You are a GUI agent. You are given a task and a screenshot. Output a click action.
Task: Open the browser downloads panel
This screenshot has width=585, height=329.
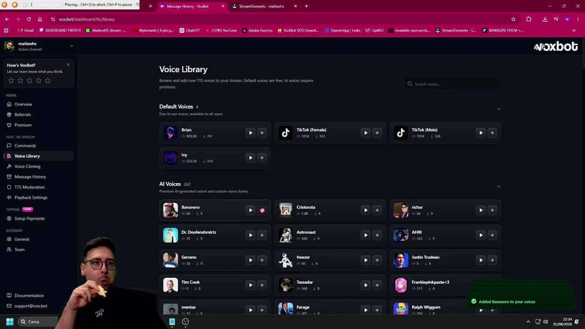tap(545, 19)
